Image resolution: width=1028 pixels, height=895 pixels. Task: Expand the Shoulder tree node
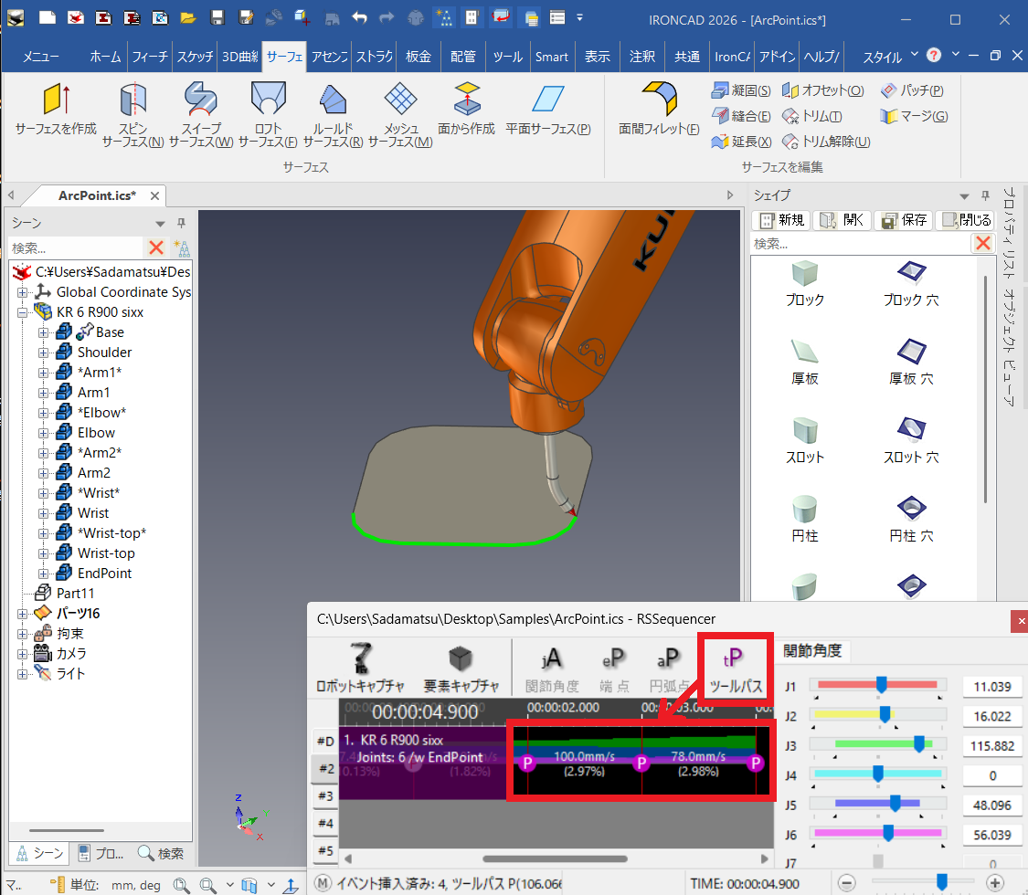tap(43, 353)
